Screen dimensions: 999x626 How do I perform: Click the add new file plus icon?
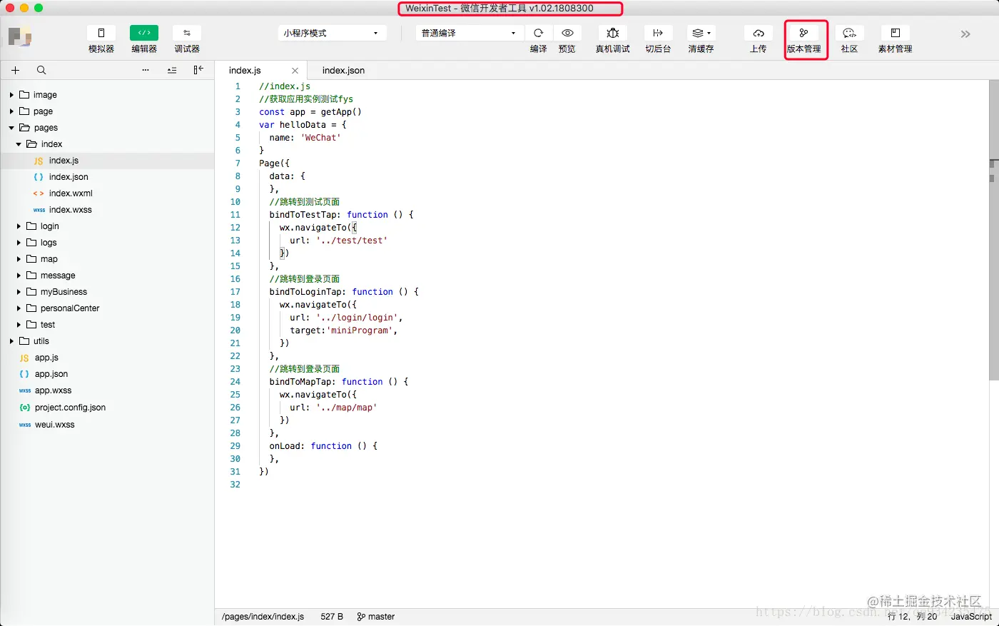coord(15,70)
